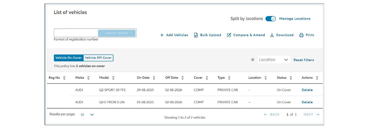Click the Search Vehicle button
This screenshot has width=369, height=128.
(x=117, y=33)
